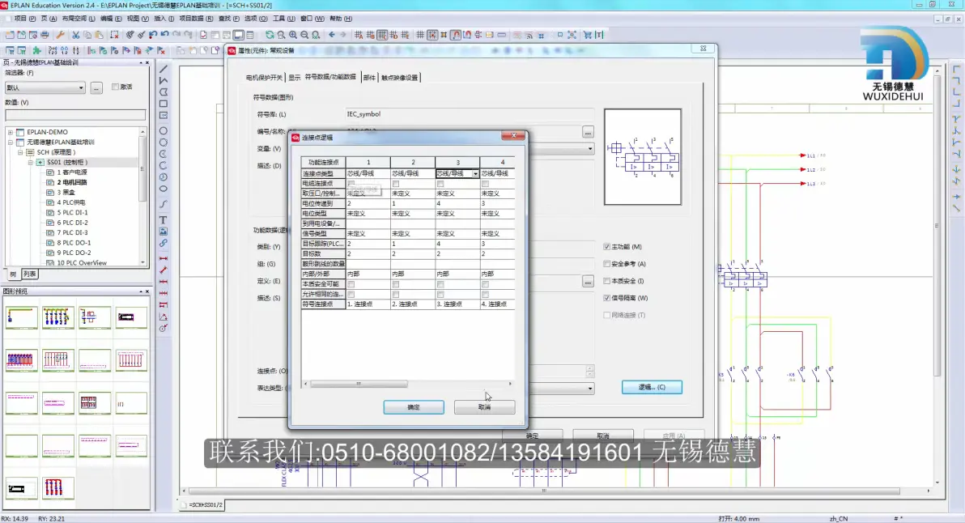Switch to the 显示 tab
This screenshot has height=523, width=965.
click(x=295, y=78)
